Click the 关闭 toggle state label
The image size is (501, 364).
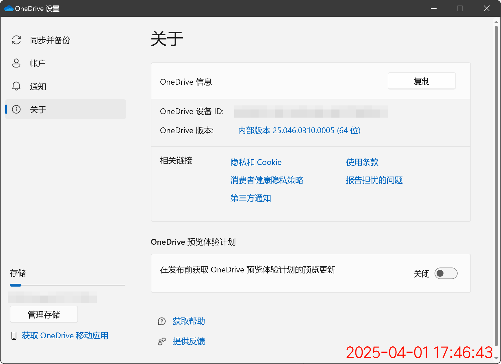tap(422, 274)
